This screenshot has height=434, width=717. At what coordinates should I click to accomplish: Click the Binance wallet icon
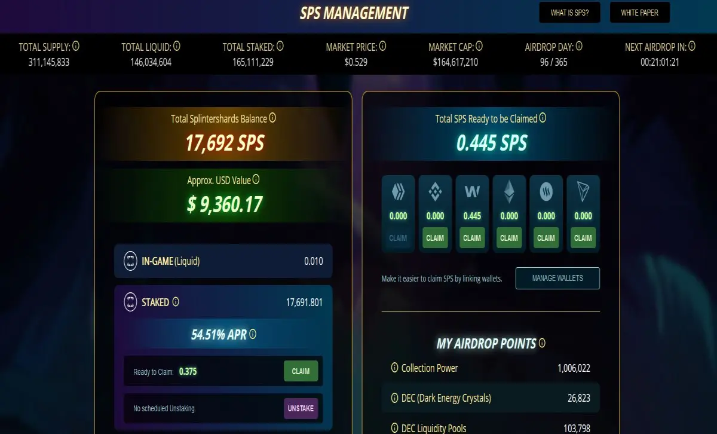tap(435, 192)
